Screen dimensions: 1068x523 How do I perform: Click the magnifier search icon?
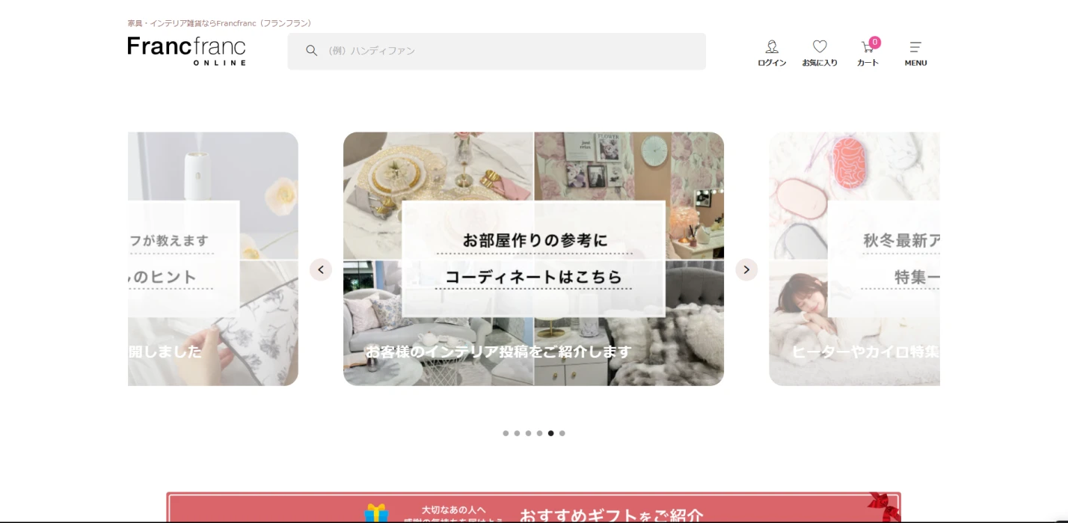tap(311, 51)
